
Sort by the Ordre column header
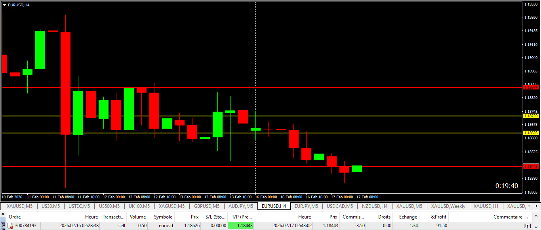pyautogui.click(x=23, y=217)
